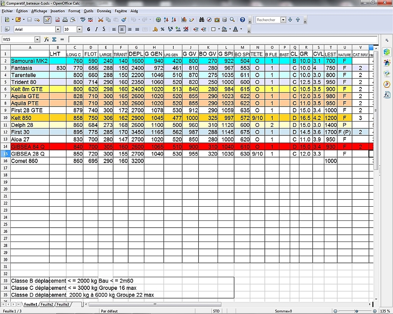Adjust the zoom slider in status bar

(357, 311)
